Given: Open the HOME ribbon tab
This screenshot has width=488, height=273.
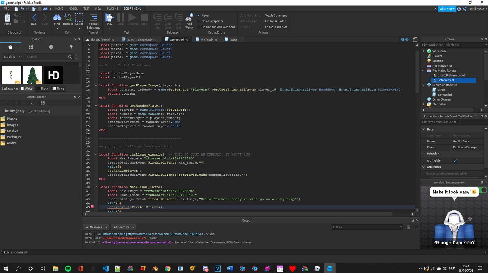Looking at the screenshot, I should tap(59, 8).
